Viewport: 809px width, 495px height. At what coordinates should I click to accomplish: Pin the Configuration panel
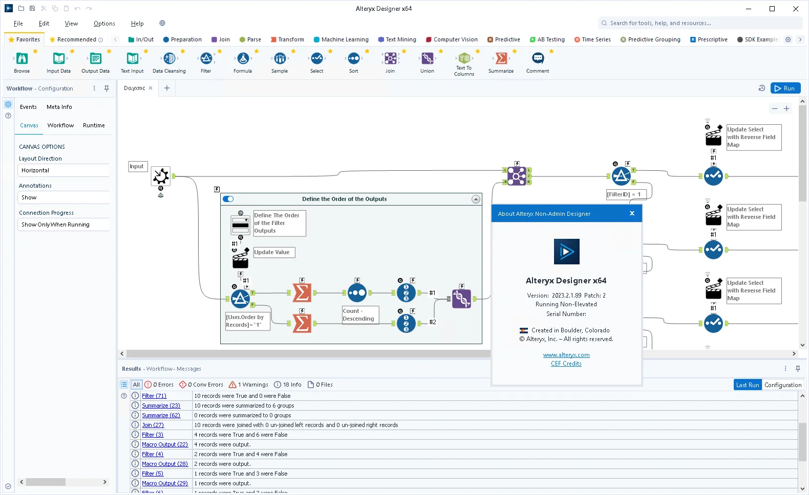[107, 88]
